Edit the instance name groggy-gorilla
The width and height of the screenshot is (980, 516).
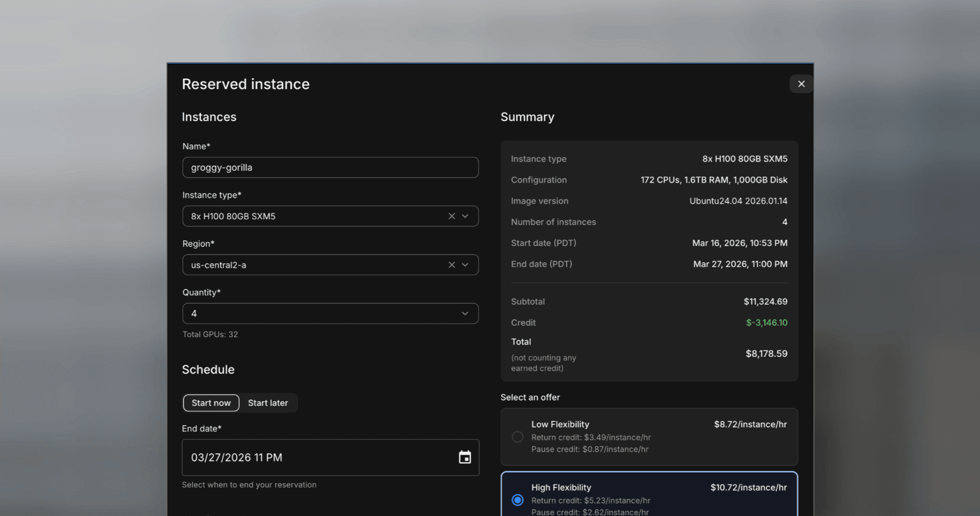(x=330, y=167)
